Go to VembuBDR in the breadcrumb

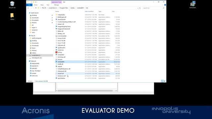click(80, 8)
